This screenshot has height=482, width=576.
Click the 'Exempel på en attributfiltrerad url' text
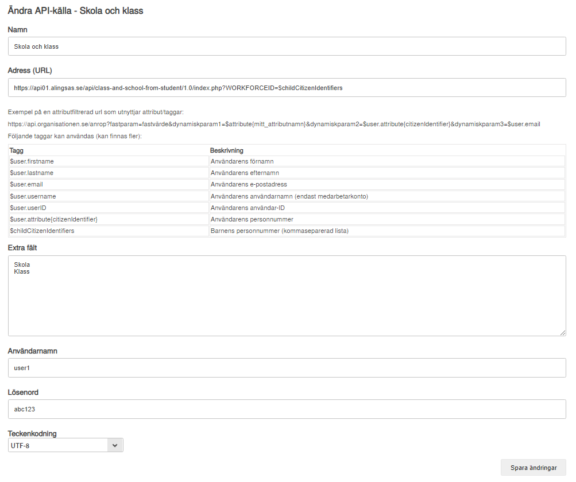[95, 112]
